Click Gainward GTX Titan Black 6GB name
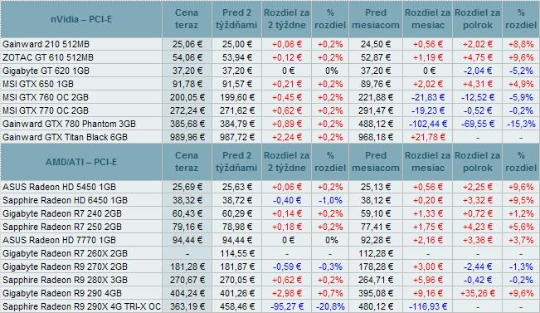This screenshot has width=540, height=313. coord(65,137)
